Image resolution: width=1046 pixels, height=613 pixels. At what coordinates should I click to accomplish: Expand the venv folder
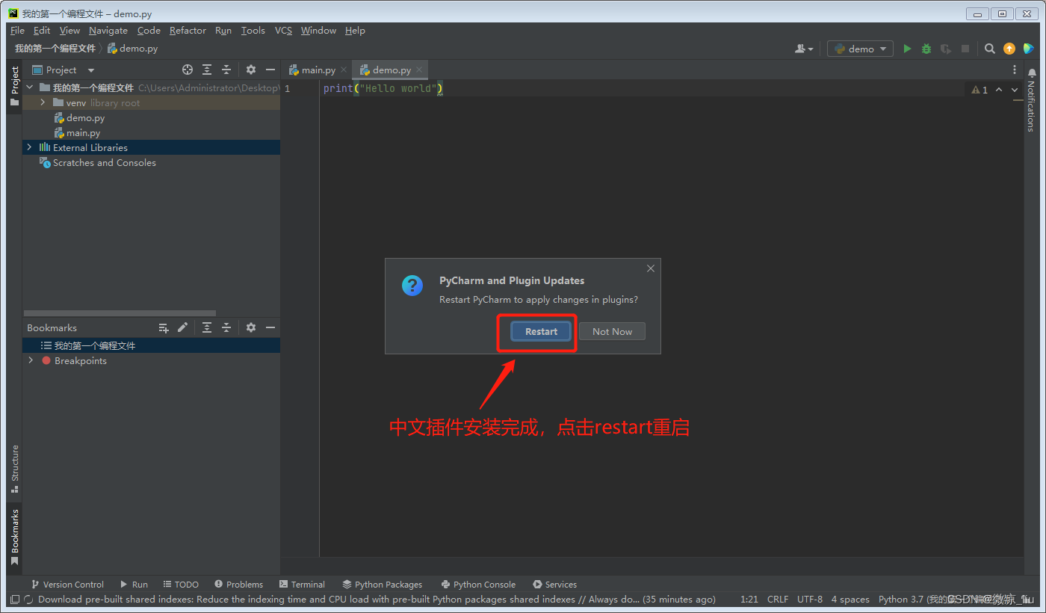coord(43,102)
